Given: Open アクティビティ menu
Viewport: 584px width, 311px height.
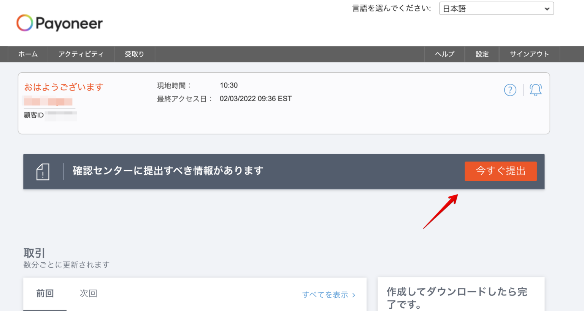Looking at the screenshot, I should coord(81,54).
